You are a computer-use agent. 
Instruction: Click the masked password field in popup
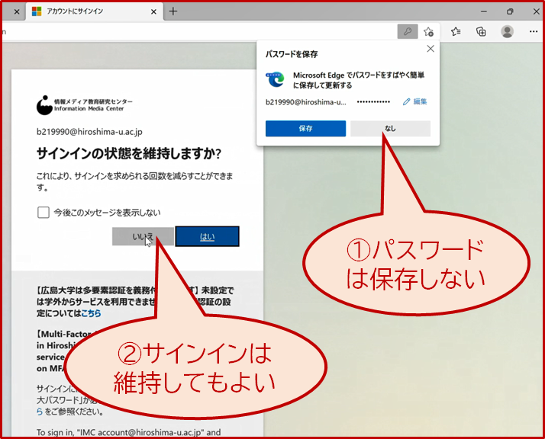(374, 102)
